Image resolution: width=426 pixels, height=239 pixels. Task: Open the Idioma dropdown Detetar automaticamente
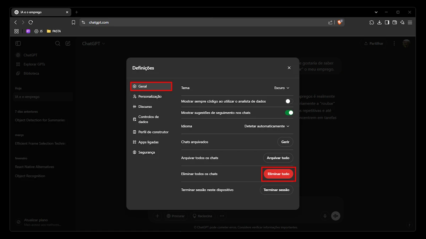click(x=267, y=126)
